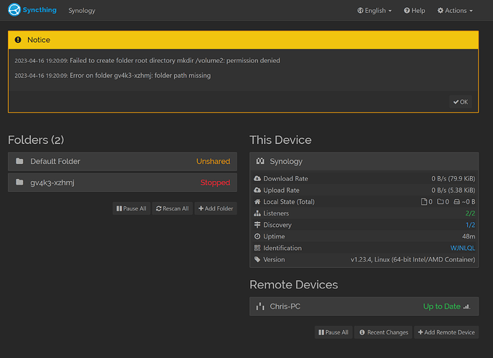This screenshot has width=493, height=358.
Task: Click the Download Rate cloud icon
Action: [257, 178]
